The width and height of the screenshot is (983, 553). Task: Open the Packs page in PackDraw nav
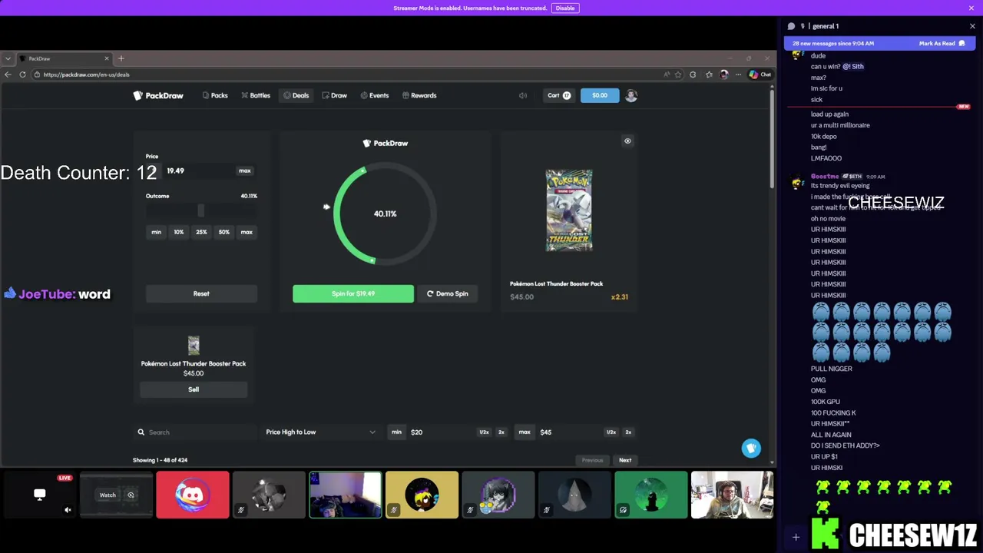pyautogui.click(x=215, y=95)
